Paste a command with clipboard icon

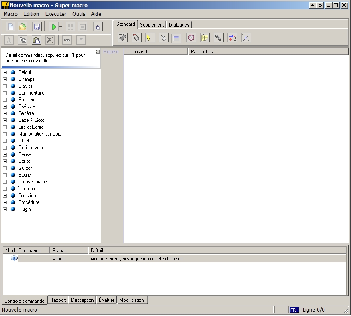click(x=36, y=40)
